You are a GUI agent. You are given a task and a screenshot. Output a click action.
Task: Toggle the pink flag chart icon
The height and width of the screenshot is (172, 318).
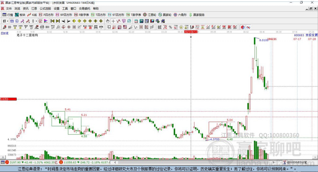46,21
